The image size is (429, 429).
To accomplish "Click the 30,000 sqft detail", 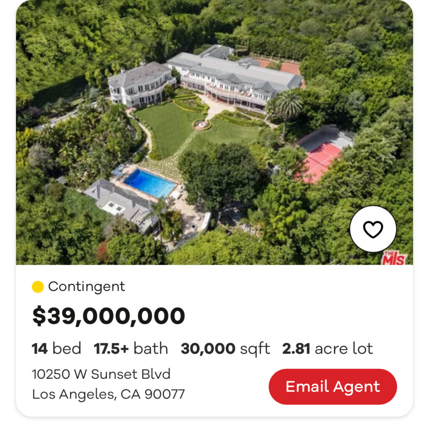I will (225, 349).
